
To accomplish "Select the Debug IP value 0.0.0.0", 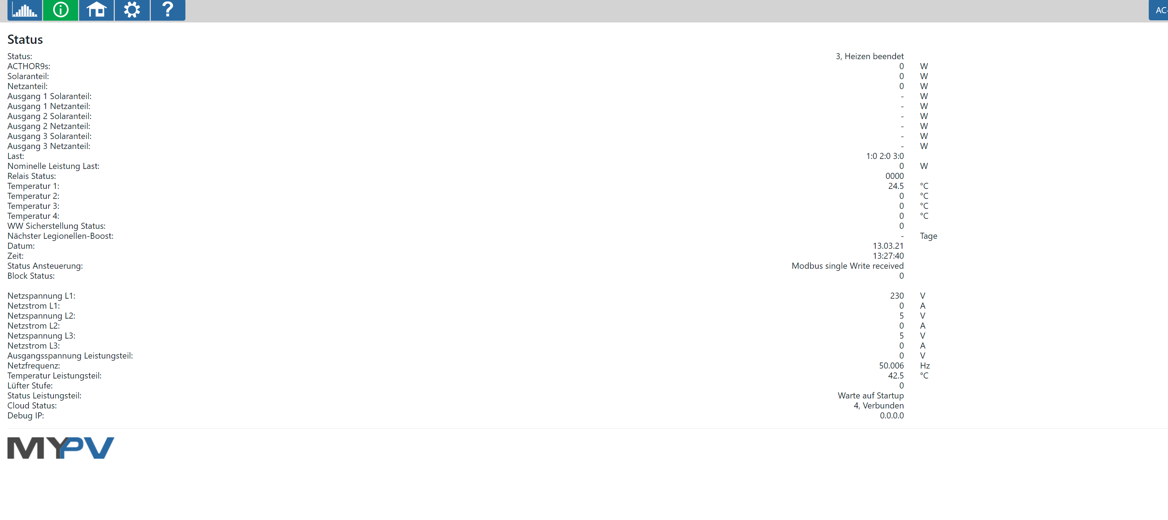I will tap(891, 415).
